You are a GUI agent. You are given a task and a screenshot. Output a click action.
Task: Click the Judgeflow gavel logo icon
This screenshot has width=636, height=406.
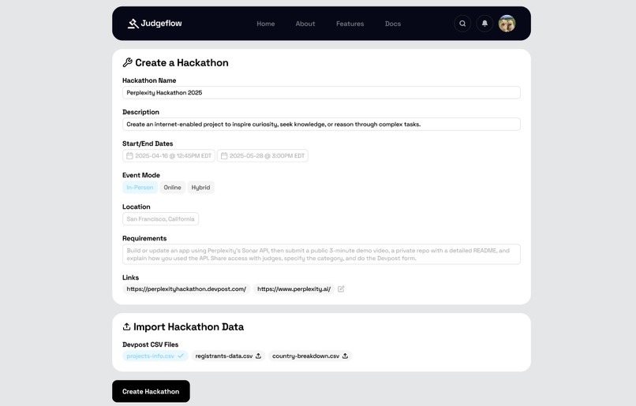point(133,24)
